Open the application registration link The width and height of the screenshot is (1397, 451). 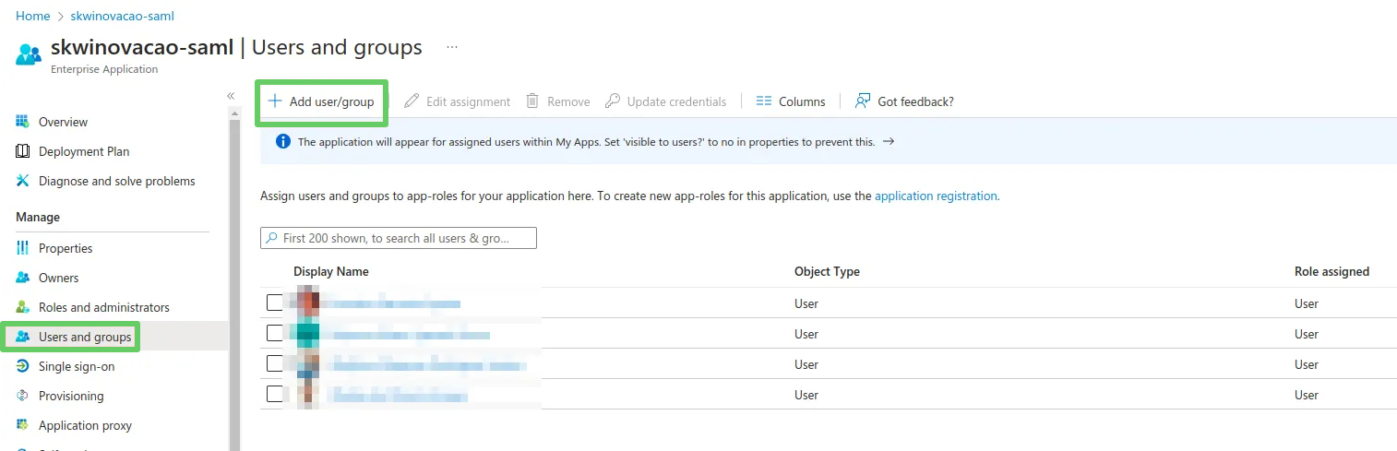936,196
